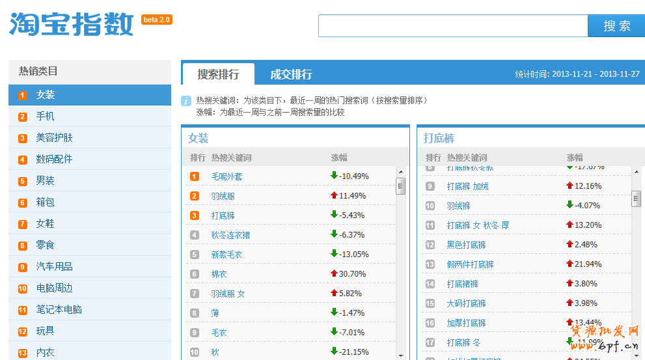Open the 大码打底裤 keyword link
This screenshot has width=645, height=360.
coord(467,303)
